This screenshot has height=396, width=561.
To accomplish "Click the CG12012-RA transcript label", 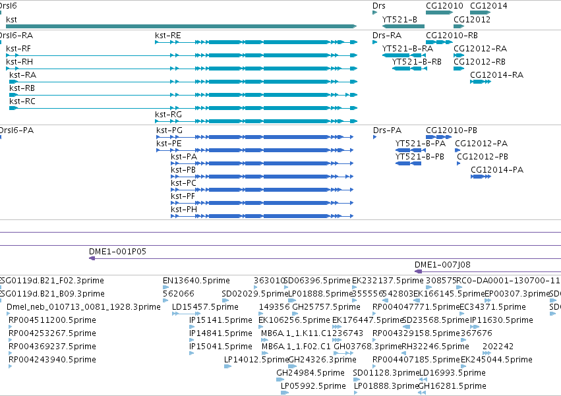I will 480,49.
